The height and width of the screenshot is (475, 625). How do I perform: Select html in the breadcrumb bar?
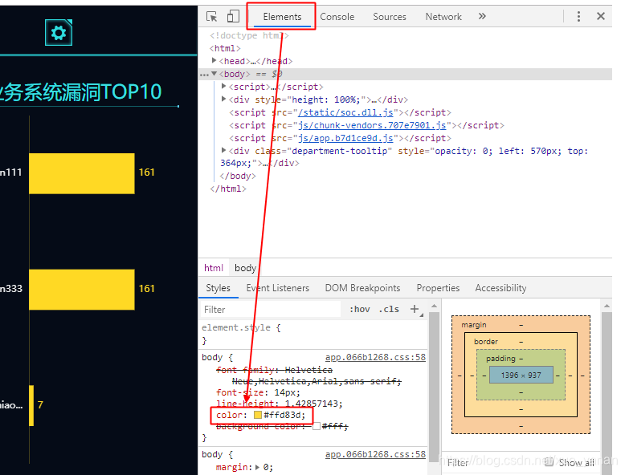coord(214,268)
